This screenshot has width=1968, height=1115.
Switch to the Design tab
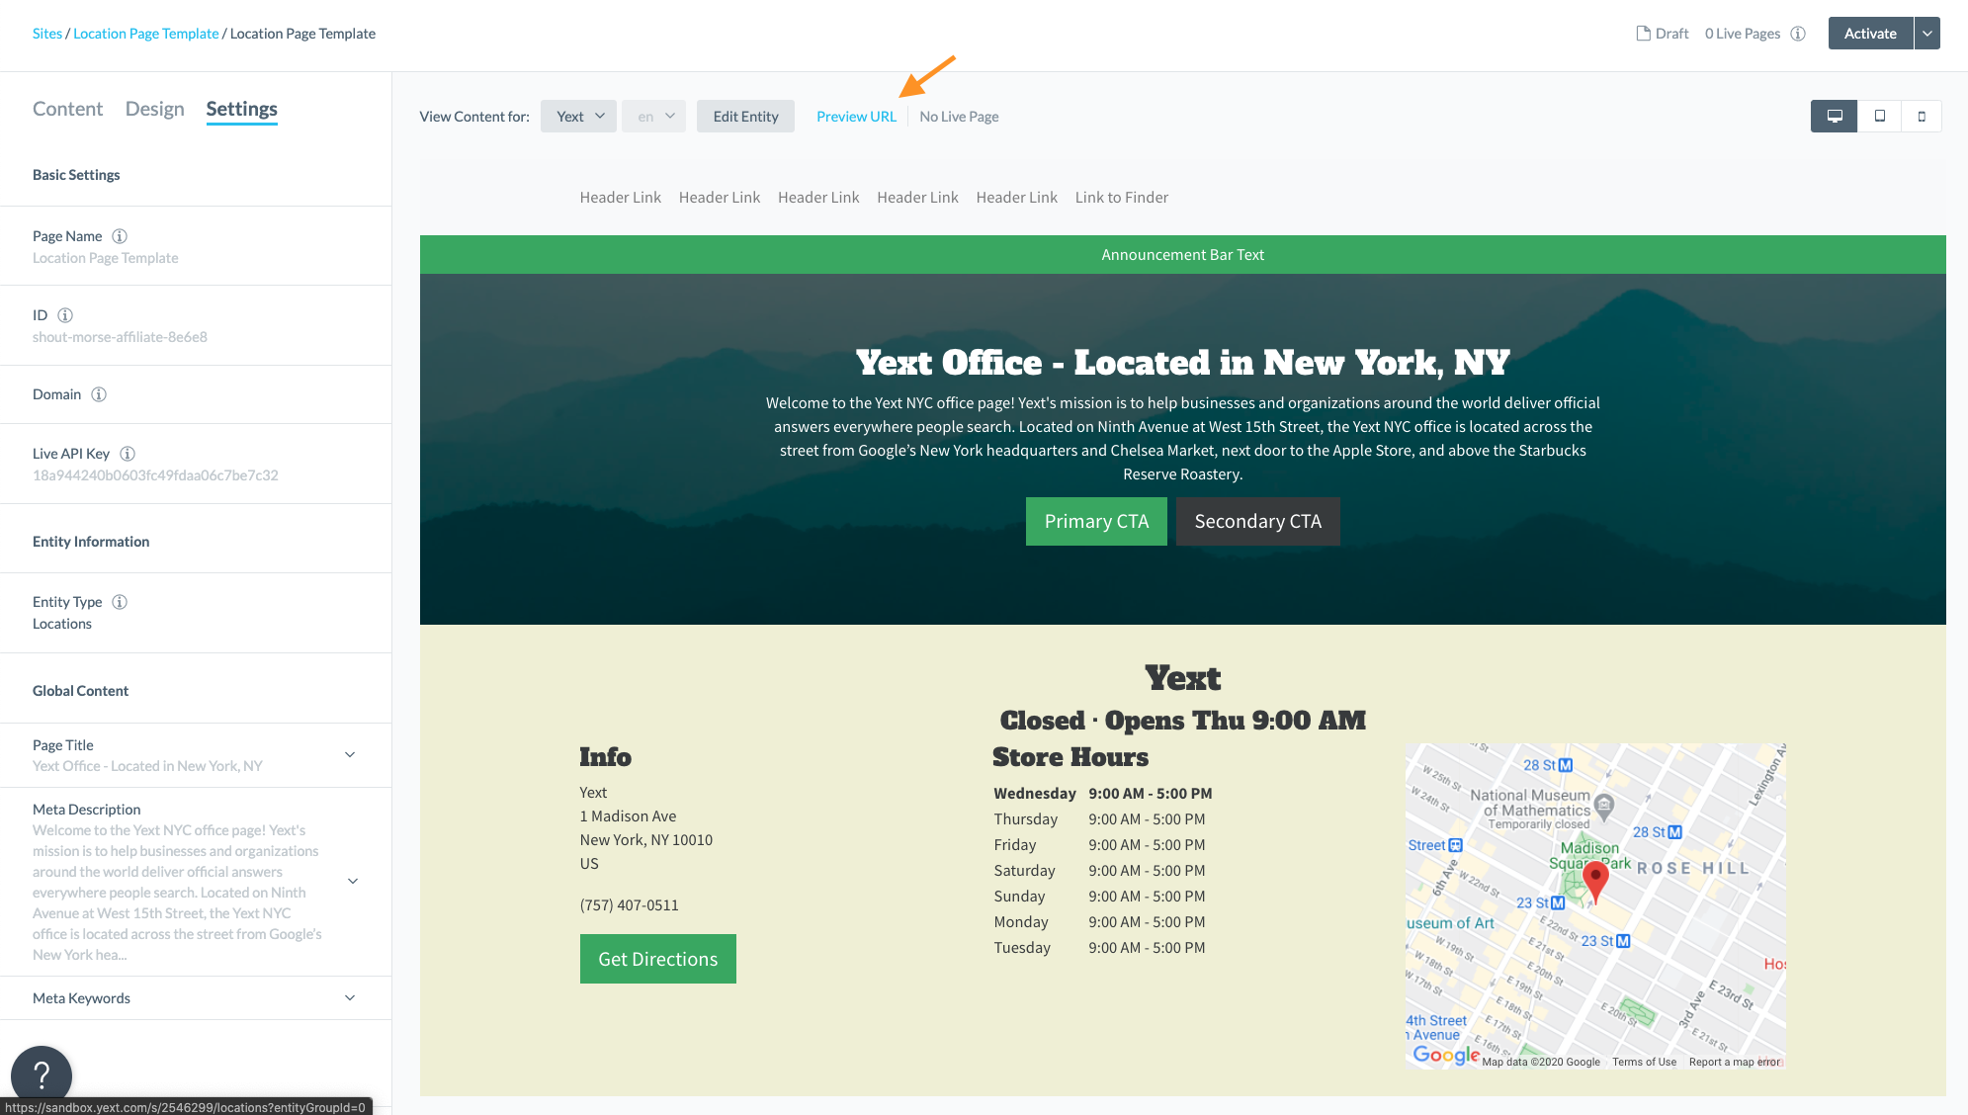pos(154,109)
